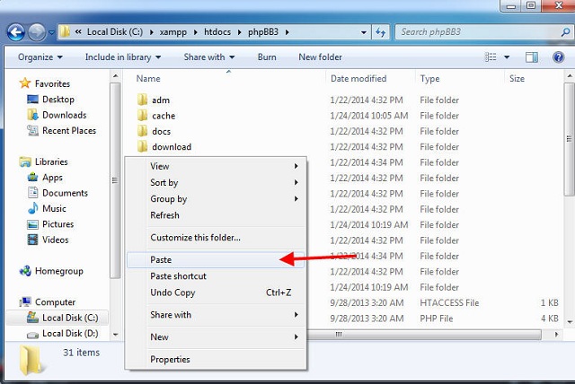The width and height of the screenshot is (575, 384).
Task: Open View submenu in context menu
Action: point(216,166)
